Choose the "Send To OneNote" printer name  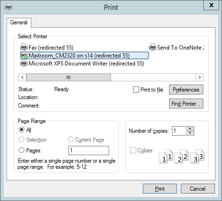(x=180, y=48)
